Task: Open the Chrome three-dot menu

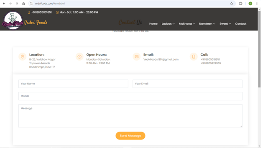Action: [257, 3]
